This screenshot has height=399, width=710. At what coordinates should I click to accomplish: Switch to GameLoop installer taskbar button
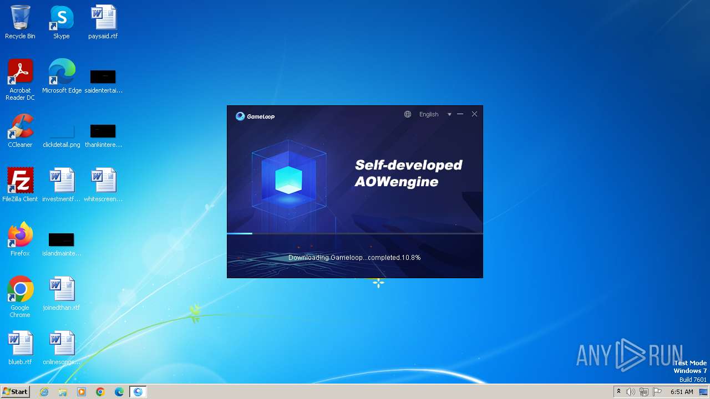click(138, 392)
